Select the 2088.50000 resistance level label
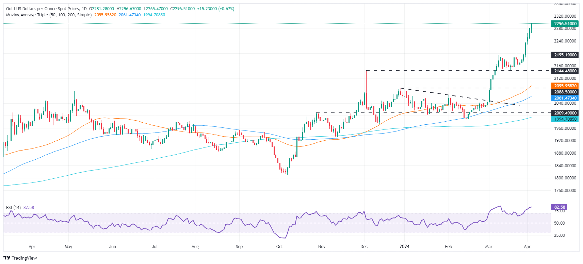Image resolution: width=583 pixels, height=264 pixels. [565, 92]
